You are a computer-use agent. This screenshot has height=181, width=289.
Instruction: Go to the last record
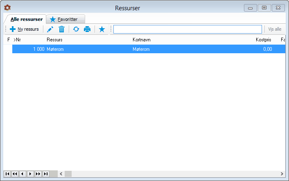point(46,174)
